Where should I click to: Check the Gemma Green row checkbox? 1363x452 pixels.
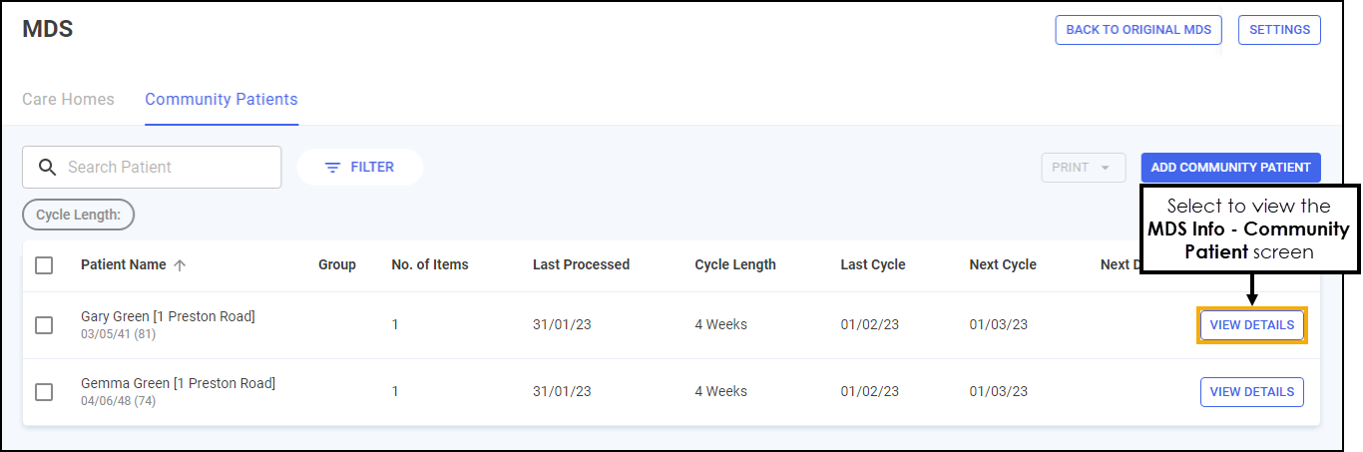coord(44,392)
